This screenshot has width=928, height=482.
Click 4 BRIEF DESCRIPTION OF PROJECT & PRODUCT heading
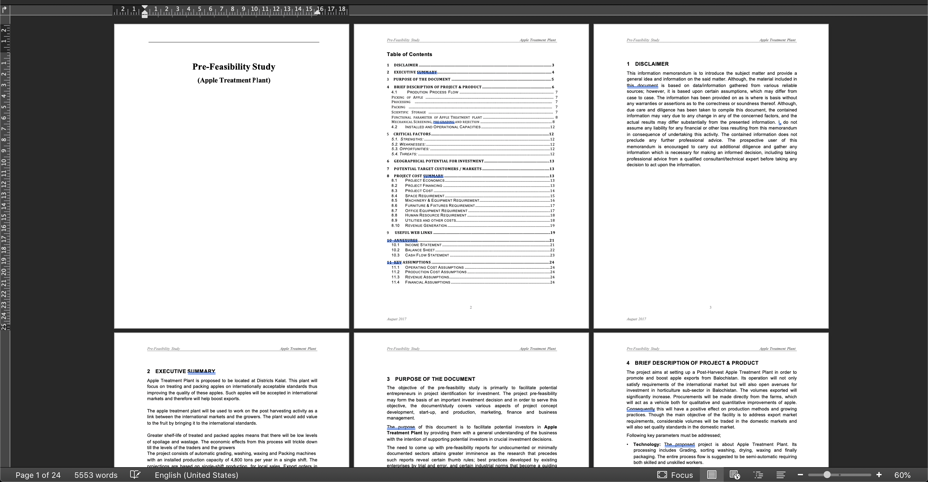692,363
